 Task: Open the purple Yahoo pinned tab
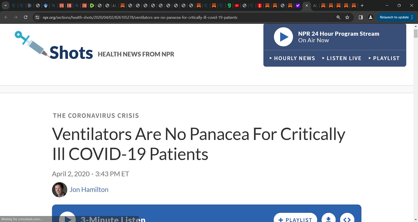tap(297, 5)
